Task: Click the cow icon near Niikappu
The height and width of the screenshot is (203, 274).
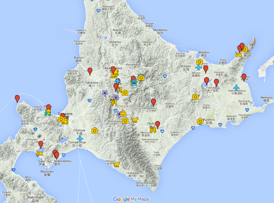Action: [117, 164]
